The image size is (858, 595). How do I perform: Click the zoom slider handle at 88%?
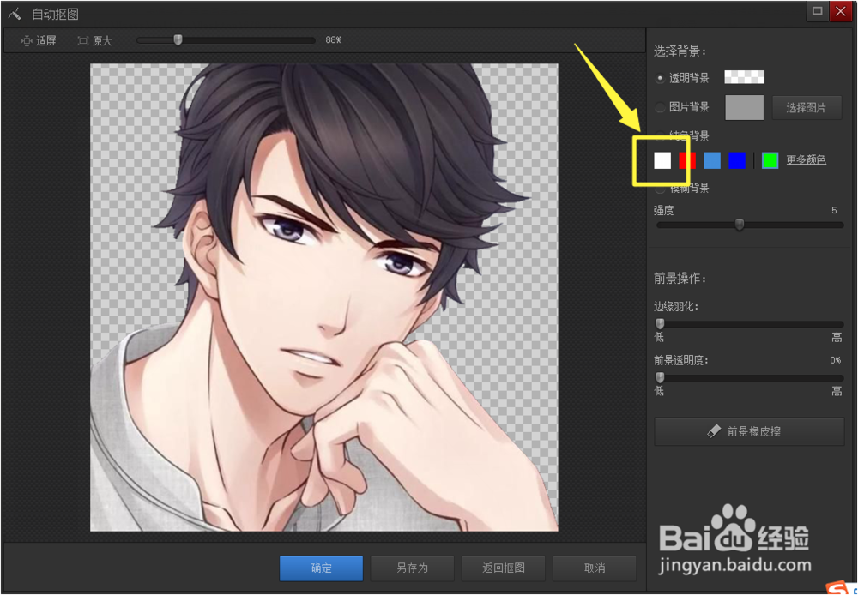[x=178, y=40]
